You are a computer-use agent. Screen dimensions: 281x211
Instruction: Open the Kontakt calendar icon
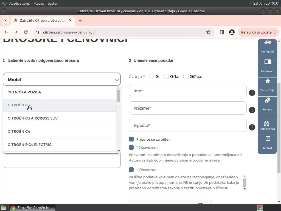(x=268, y=138)
